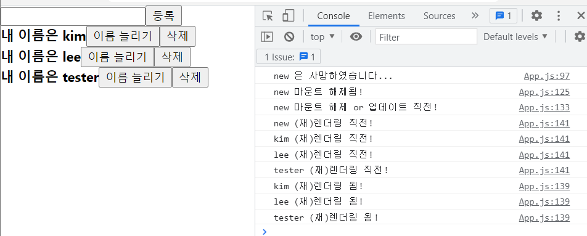The height and width of the screenshot is (236, 587).
Task: Click the 등록 register button
Action: click(x=163, y=15)
